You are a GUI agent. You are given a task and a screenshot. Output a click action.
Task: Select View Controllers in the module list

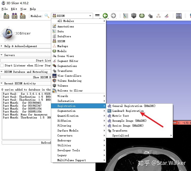79,76
